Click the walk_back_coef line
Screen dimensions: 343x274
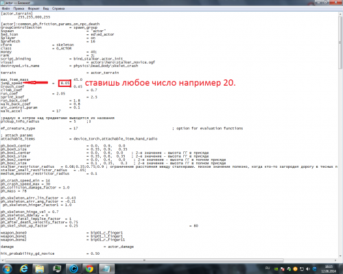(40, 104)
